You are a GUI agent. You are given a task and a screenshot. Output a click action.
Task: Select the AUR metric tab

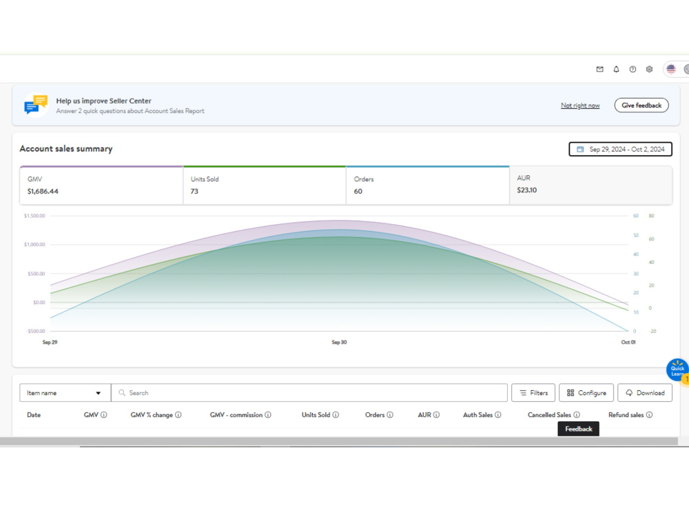point(590,185)
